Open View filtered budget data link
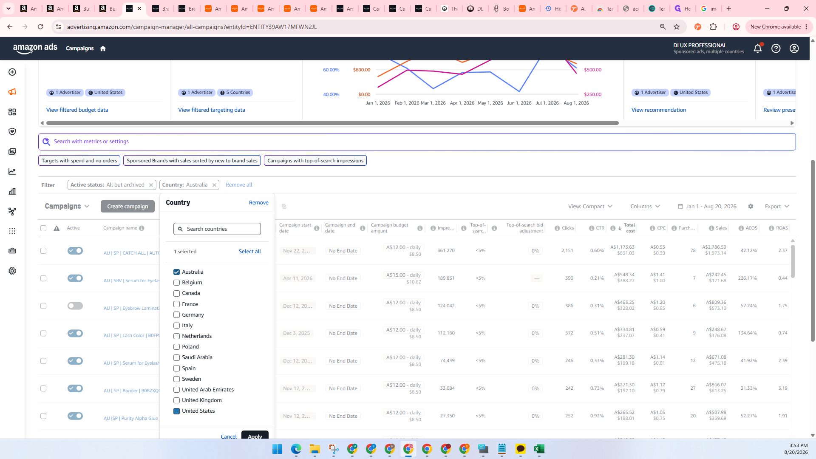 (x=77, y=110)
